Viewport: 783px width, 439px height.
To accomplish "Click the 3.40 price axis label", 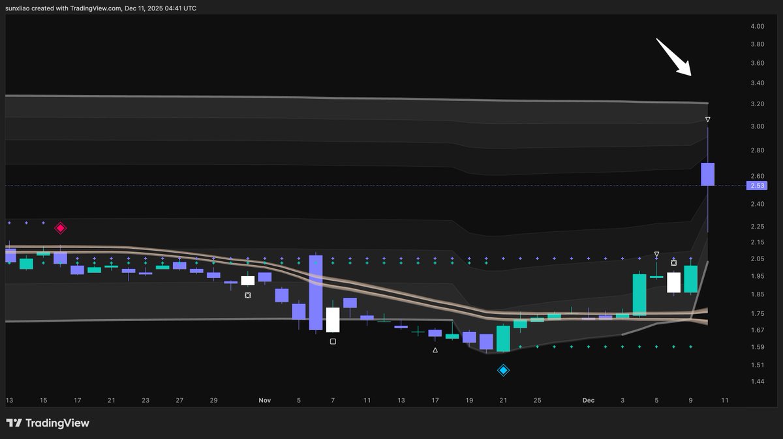I will (757, 83).
